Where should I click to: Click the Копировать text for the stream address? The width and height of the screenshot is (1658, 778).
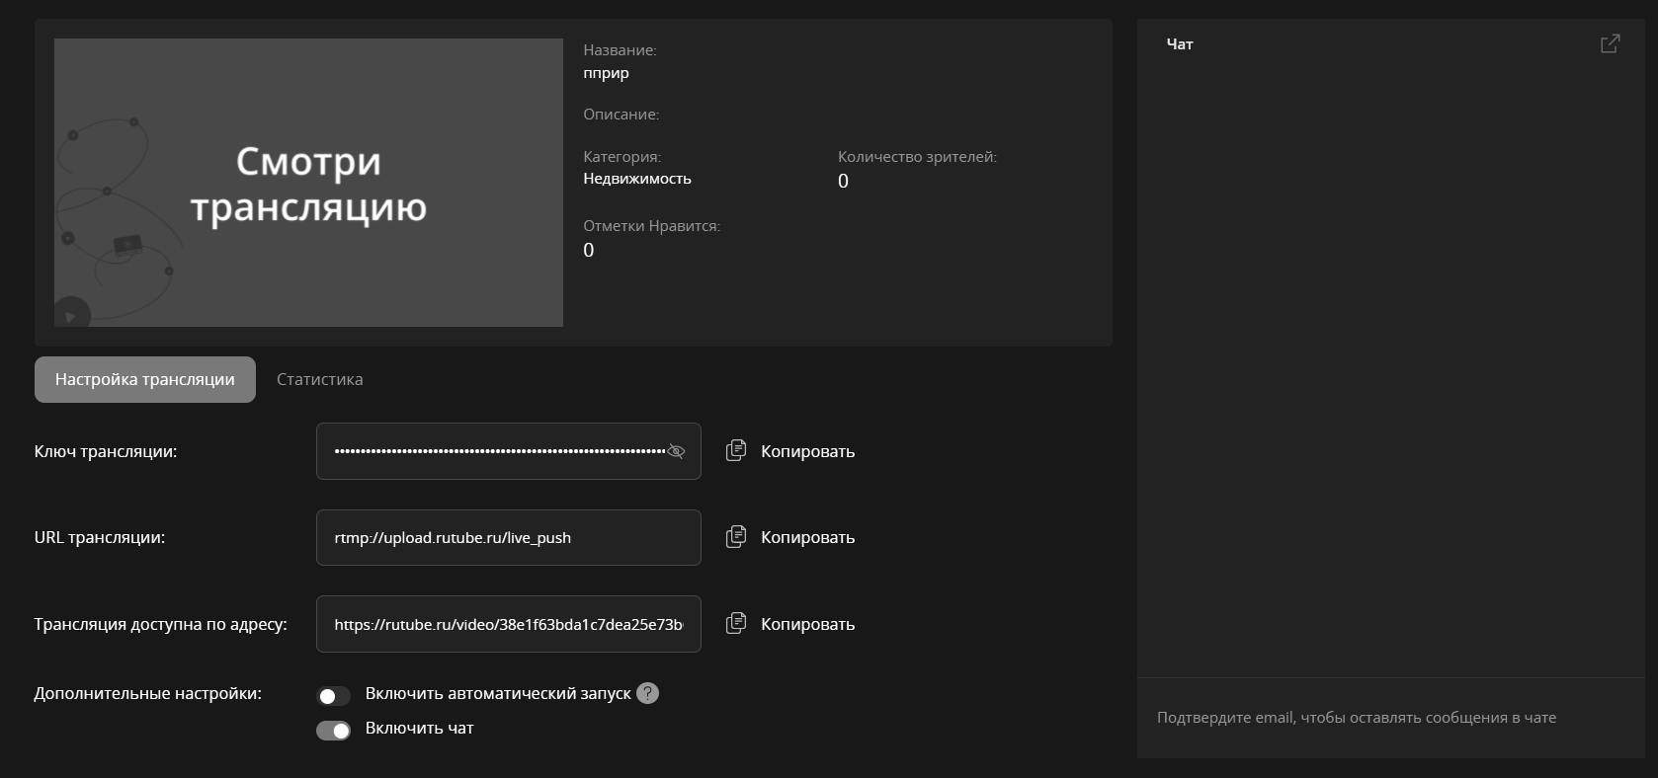(807, 624)
